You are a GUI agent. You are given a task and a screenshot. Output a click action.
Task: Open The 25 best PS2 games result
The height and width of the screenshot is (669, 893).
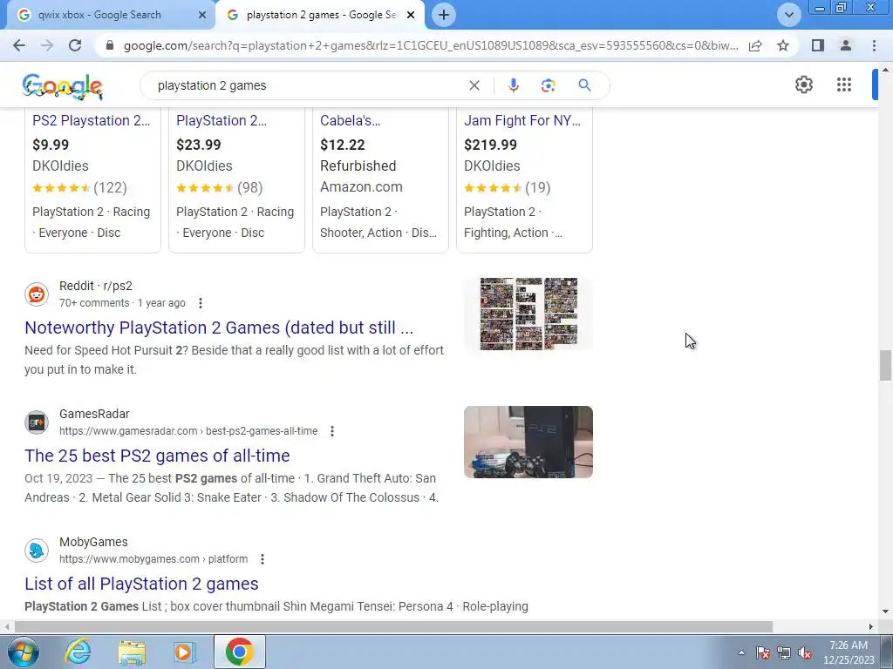pos(157,456)
